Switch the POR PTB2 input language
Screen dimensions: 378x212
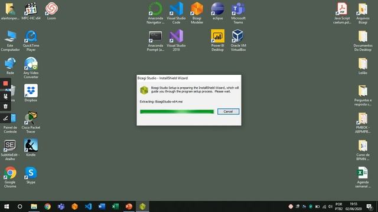[x=338, y=207]
